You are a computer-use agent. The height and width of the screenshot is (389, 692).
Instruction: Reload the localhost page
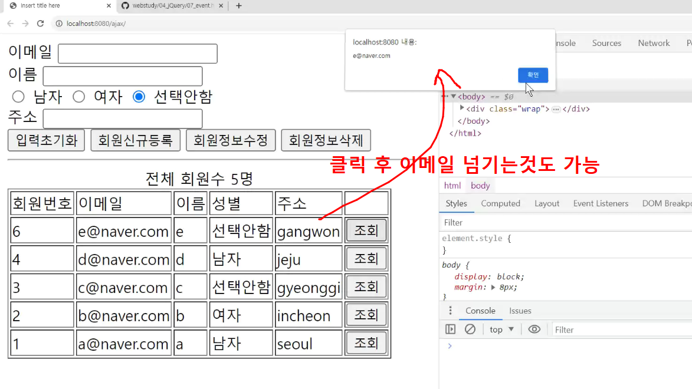click(x=40, y=24)
